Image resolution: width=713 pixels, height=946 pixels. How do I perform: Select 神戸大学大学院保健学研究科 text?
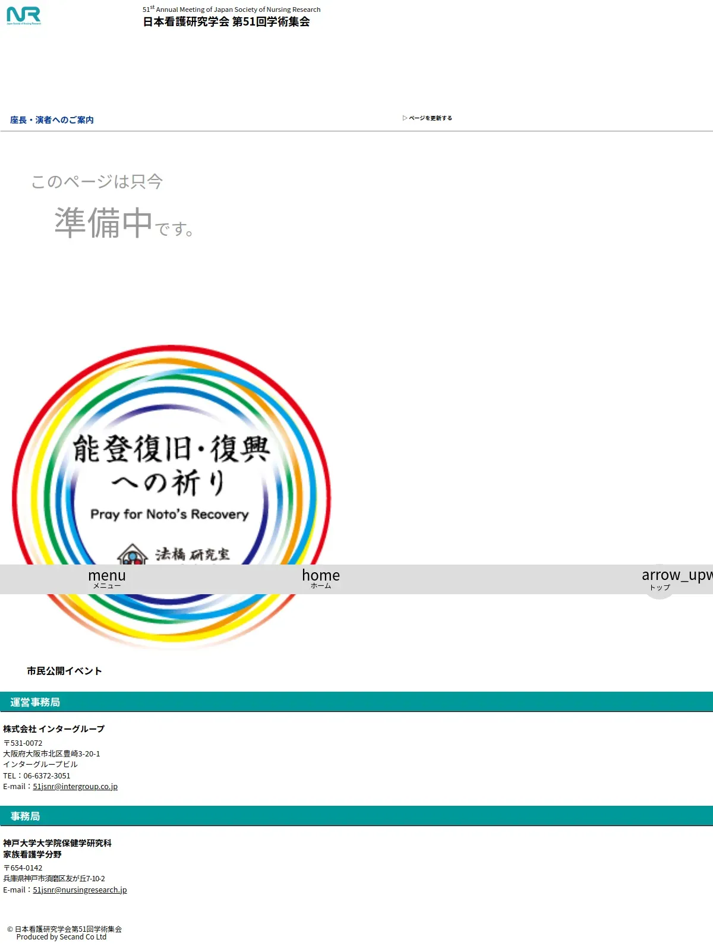57,843
